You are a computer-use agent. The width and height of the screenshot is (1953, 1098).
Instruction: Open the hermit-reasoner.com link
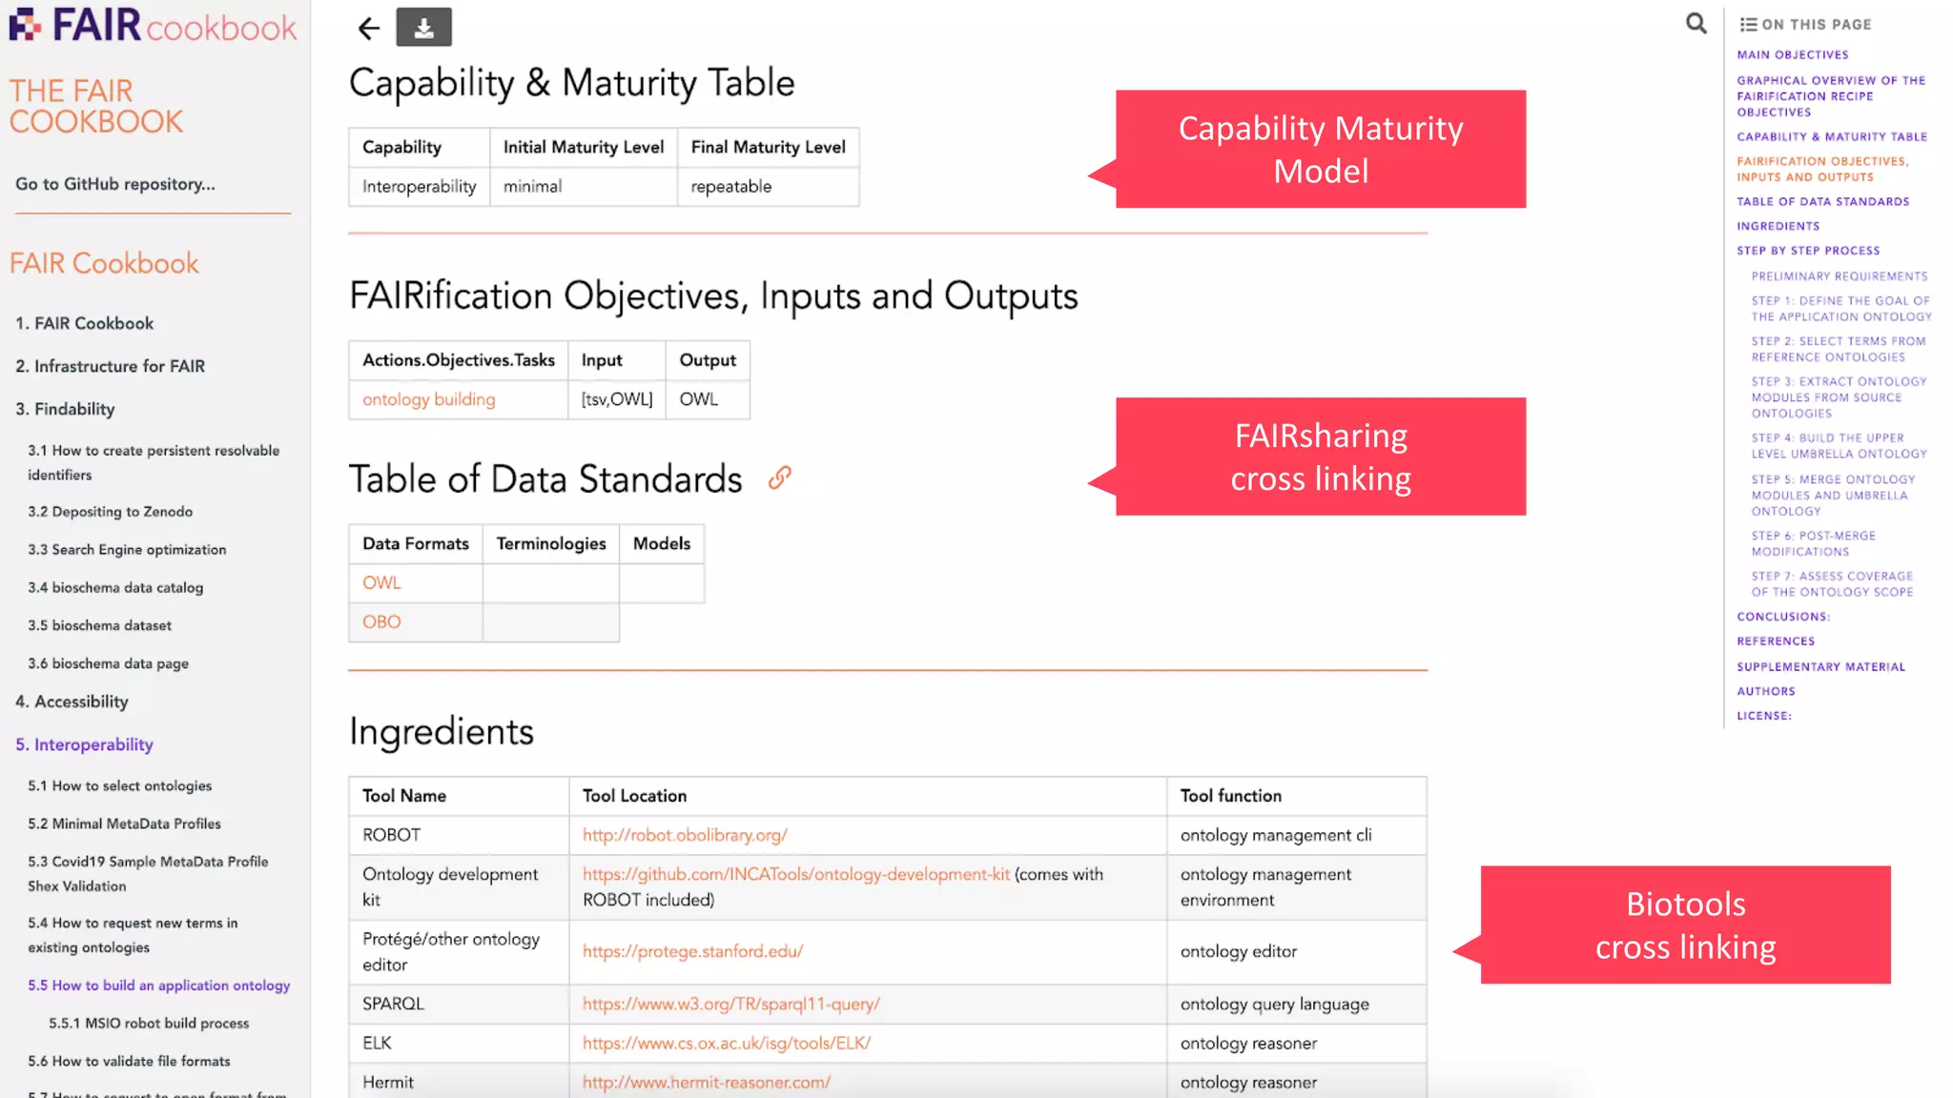[x=707, y=1082]
